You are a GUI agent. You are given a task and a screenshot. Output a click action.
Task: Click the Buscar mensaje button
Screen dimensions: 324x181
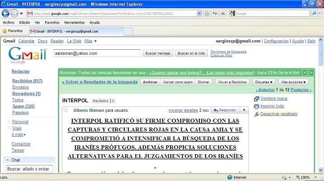158,53
